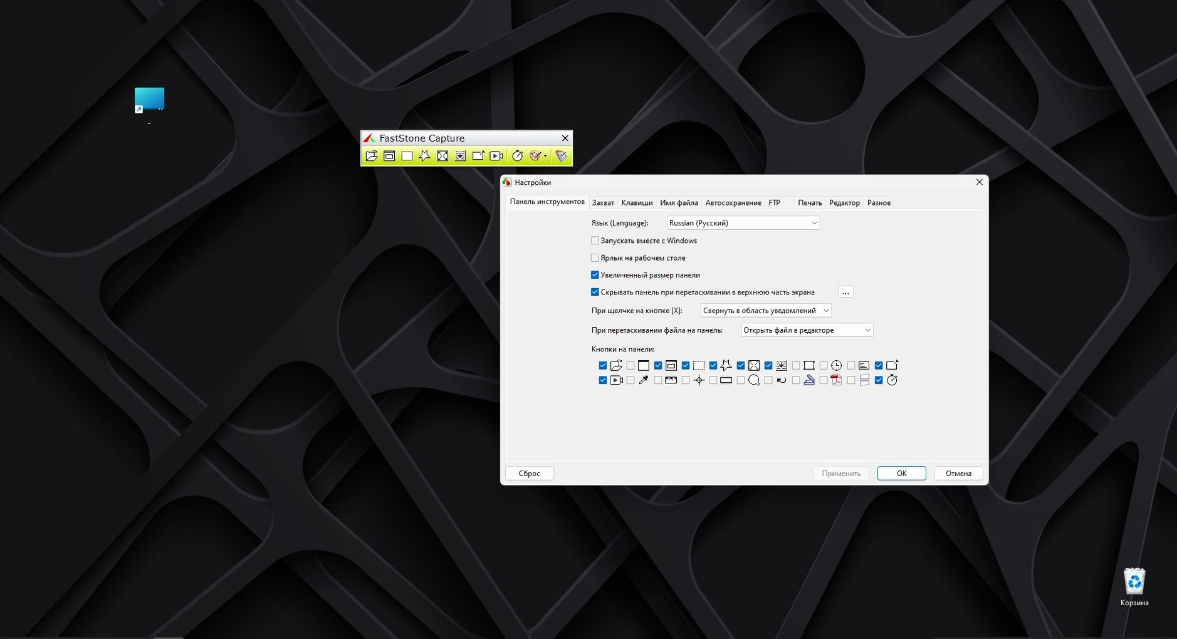This screenshot has width=1177, height=639.
Task: Click the screen focus rectangle icon
Action: [x=726, y=380]
